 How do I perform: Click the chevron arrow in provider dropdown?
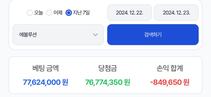pyautogui.click(x=95, y=35)
